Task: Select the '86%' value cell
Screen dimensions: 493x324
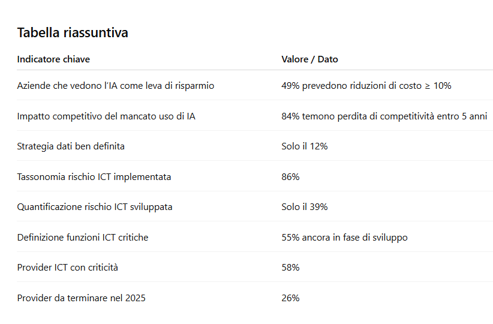Action: click(x=290, y=177)
